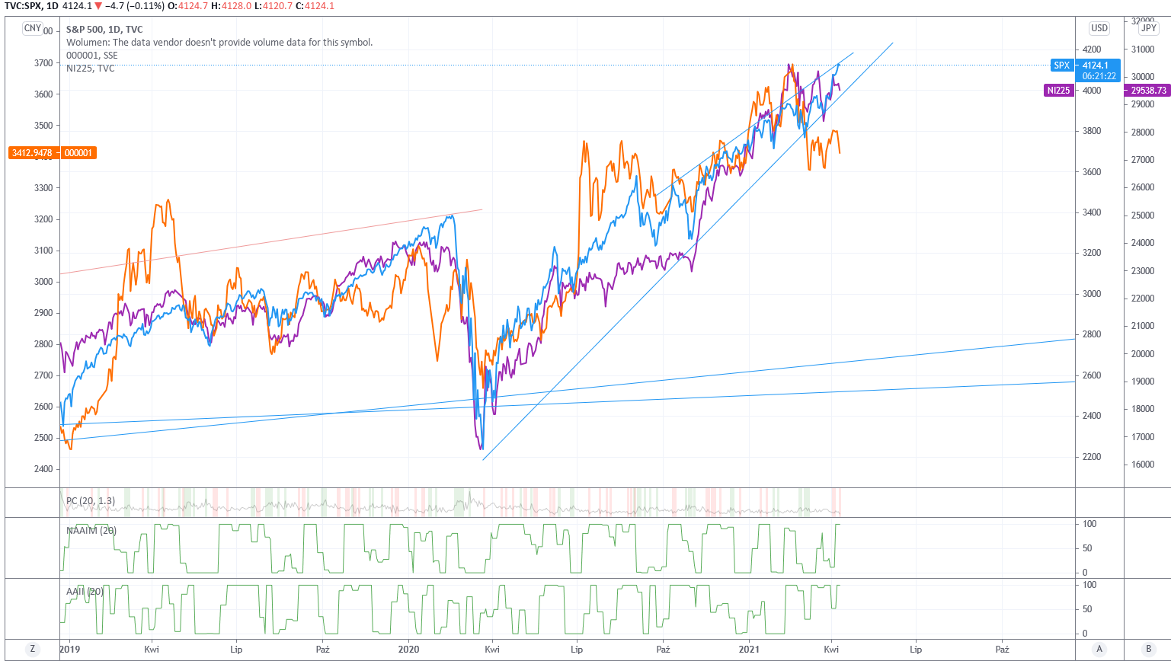This screenshot has width=1171, height=661.
Task: Click the 29538.73 value on JPY axis
Action: pyautogui.click(x=1148, y=91)
